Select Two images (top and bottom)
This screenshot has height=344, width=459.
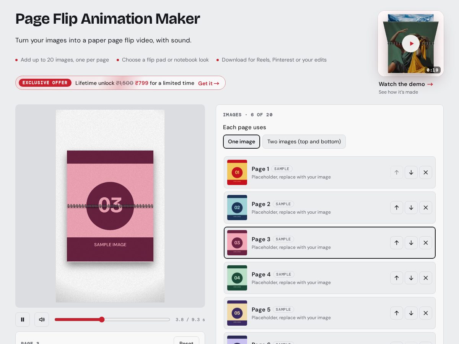[304, 141]
